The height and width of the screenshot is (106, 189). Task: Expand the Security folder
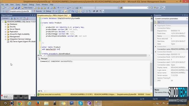tap(5, 27)
